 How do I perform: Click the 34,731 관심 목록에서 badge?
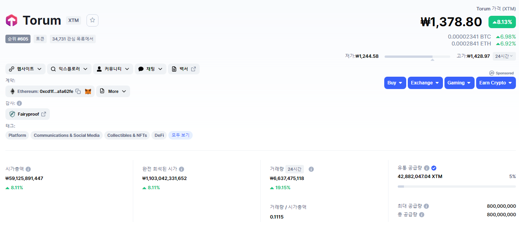click(x=73, y=39)
